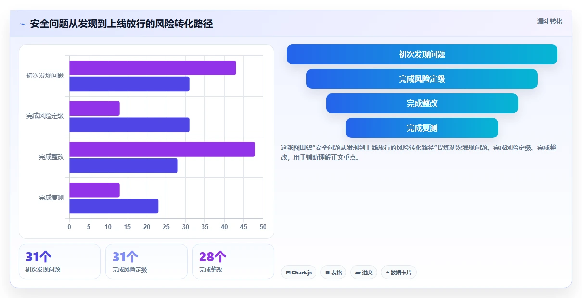Select the 初次发现问题 funnel stage
Screen dimensions: 582x298
coord(422,54)
